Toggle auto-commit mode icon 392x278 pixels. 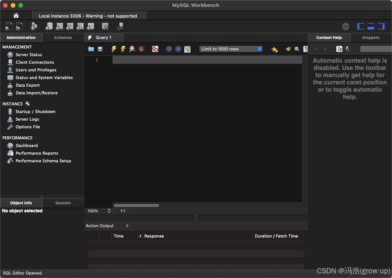[x=187, y=49]
